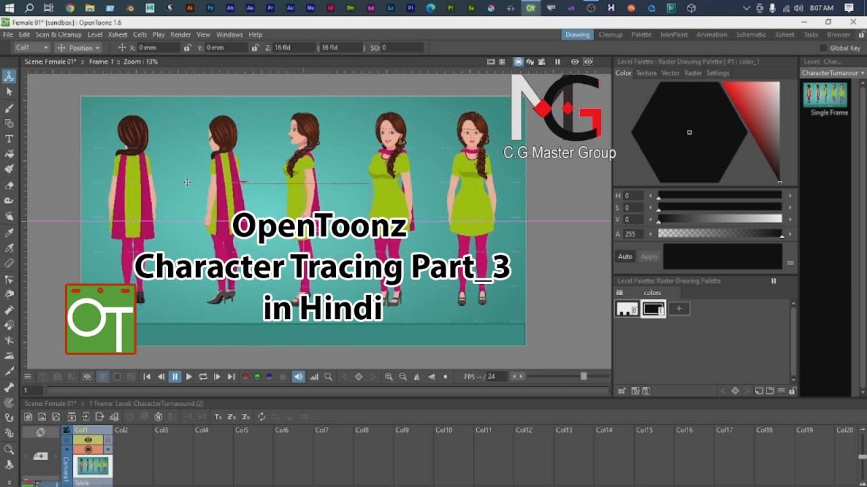Add a new palette style with plus
Viewport: 867px width, 487px height.
tap(679, 308)
